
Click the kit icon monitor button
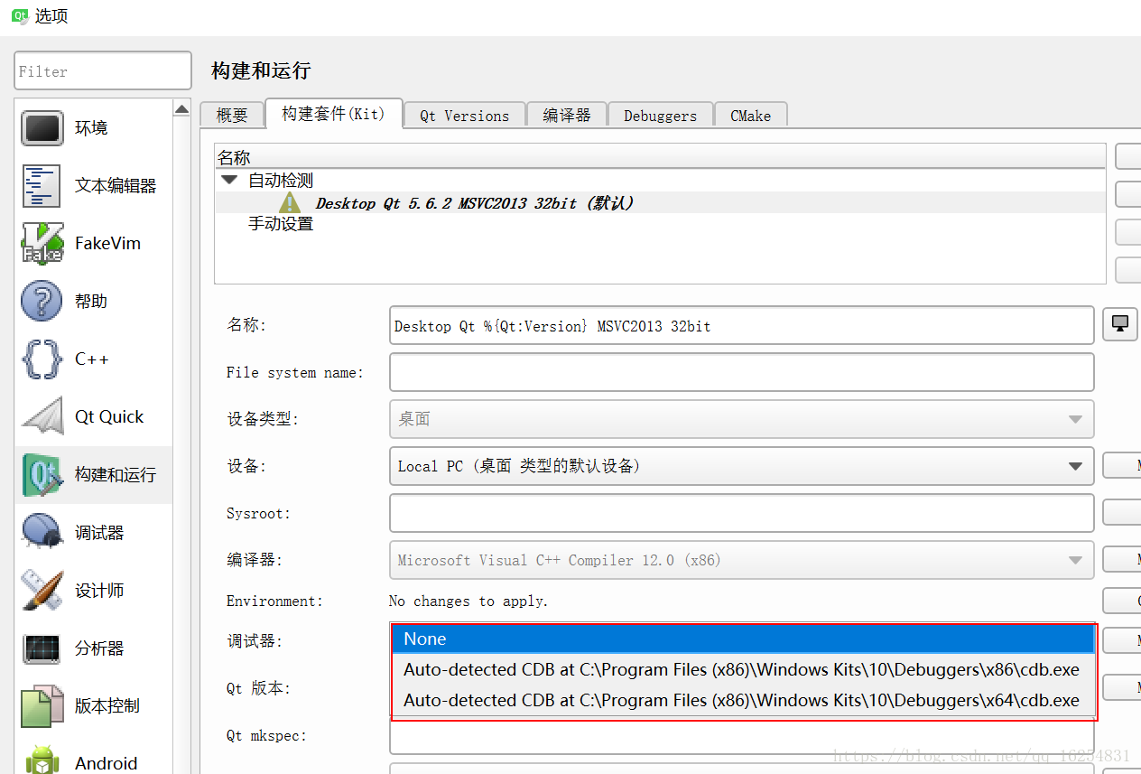click(x=1120, y=324)
